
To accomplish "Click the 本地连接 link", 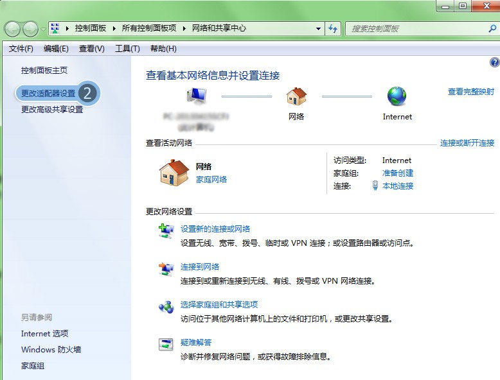I will [x=398, y=186].
